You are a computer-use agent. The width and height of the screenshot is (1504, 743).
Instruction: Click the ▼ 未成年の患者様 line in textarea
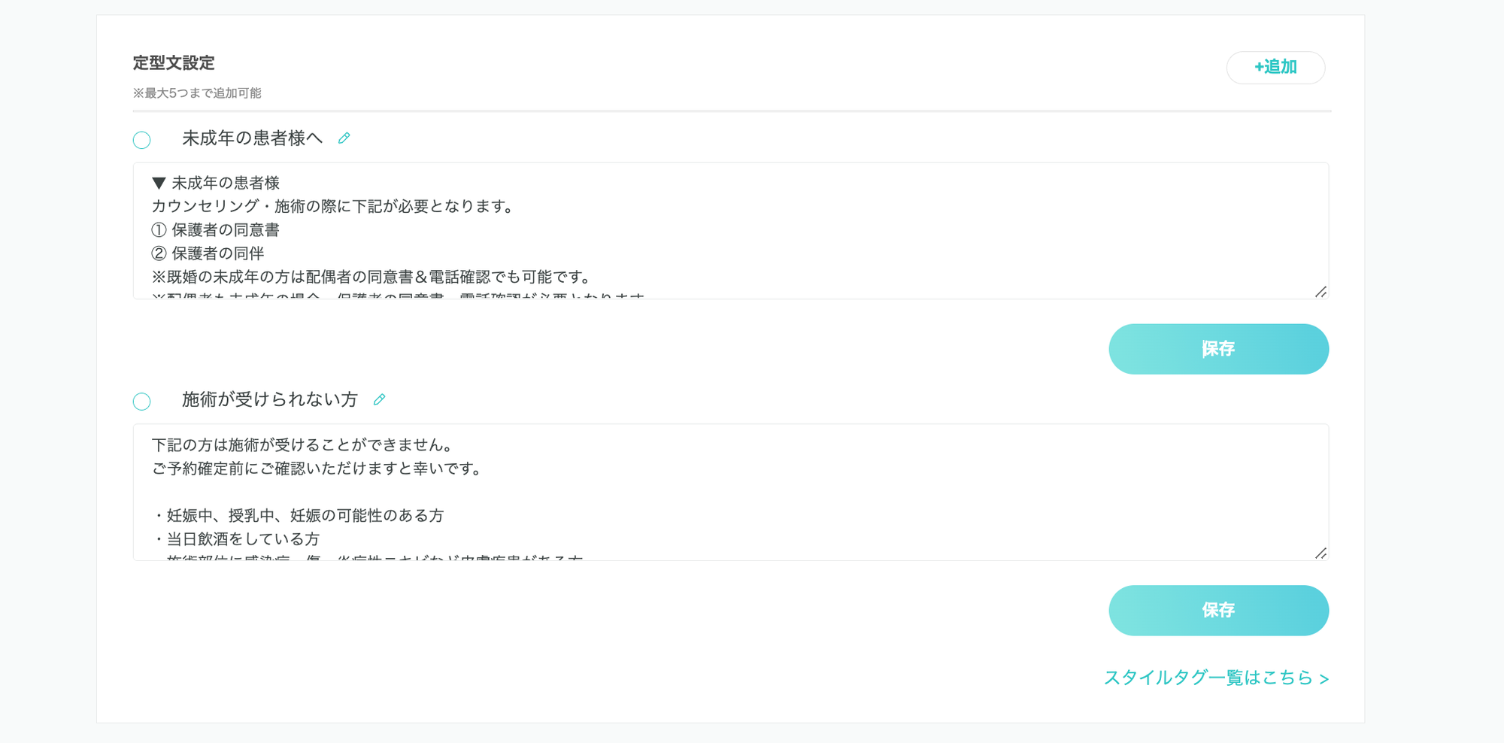click(x=217, y=183)
